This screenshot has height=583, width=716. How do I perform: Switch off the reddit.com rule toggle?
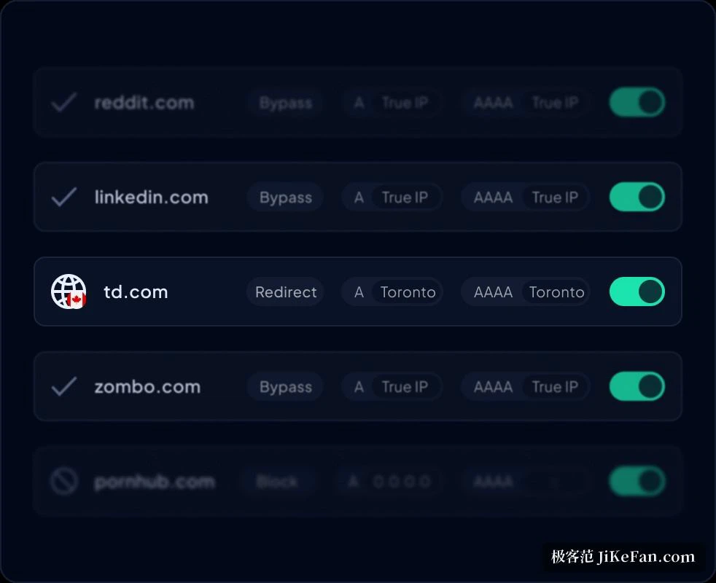(x=637, y=102)
